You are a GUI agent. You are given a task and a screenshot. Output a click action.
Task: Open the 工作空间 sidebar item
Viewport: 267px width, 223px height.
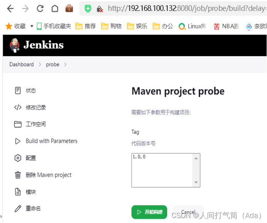[36, 124]
